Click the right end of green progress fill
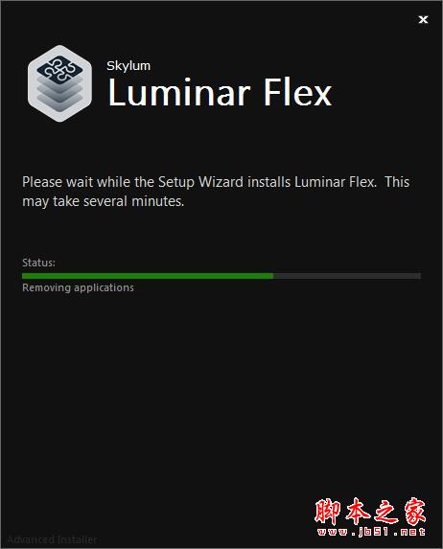 coord(271,276)
